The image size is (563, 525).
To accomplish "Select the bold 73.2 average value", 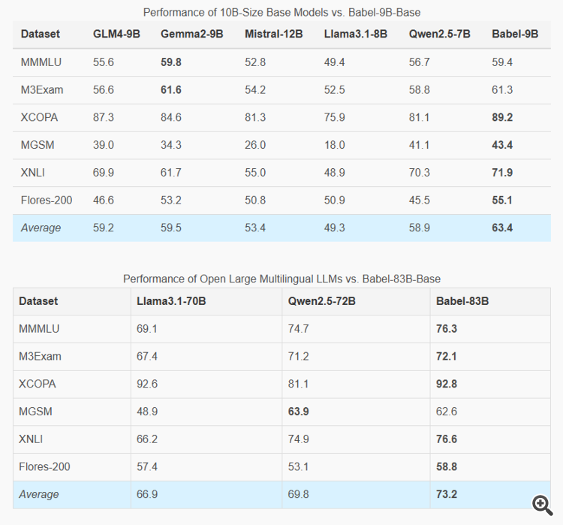I will [447, 495].
